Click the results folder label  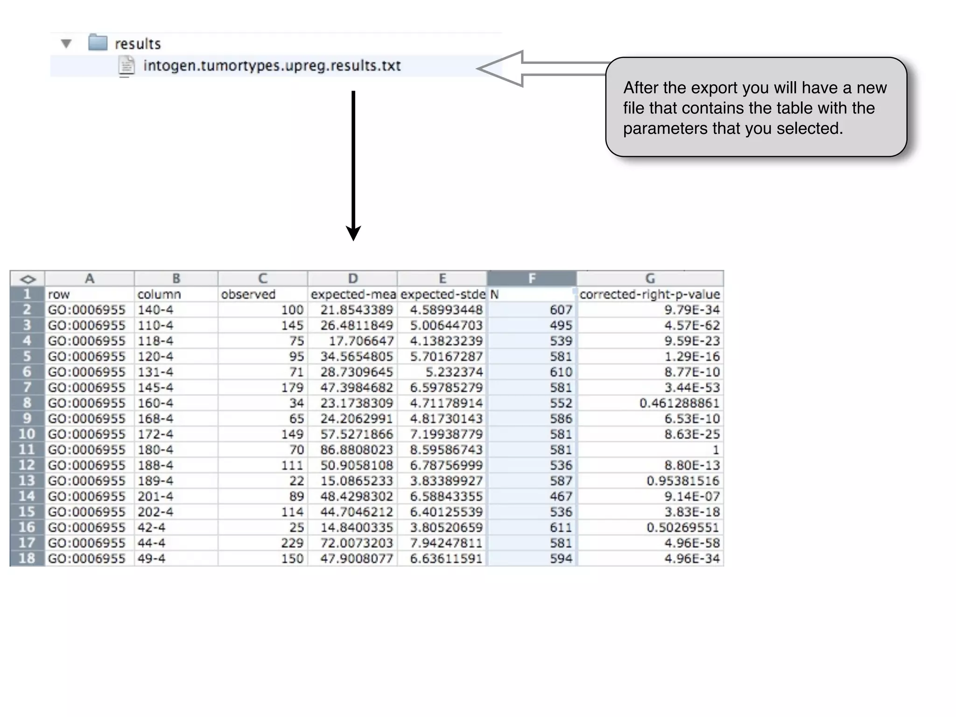pos(138,44)
